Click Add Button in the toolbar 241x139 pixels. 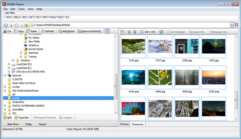click(66, 31)
